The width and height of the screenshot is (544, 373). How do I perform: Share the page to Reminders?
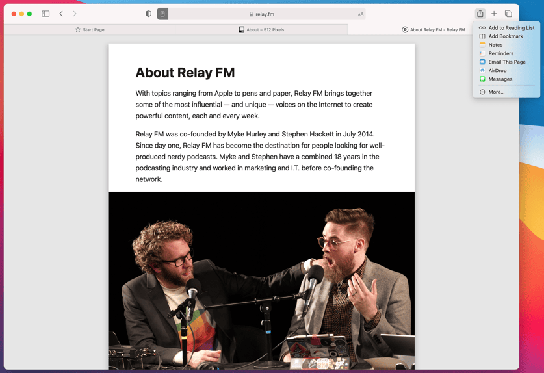506,53
